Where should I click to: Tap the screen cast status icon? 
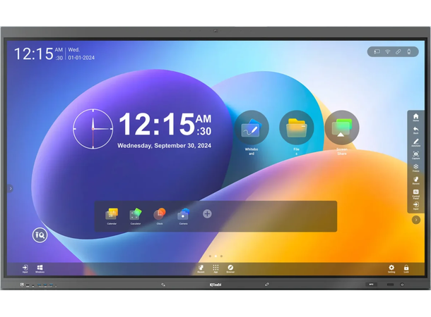(377, 51)
